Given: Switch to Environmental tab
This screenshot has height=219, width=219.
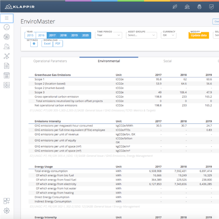Looking at the screenshot, I should (109, 61).
